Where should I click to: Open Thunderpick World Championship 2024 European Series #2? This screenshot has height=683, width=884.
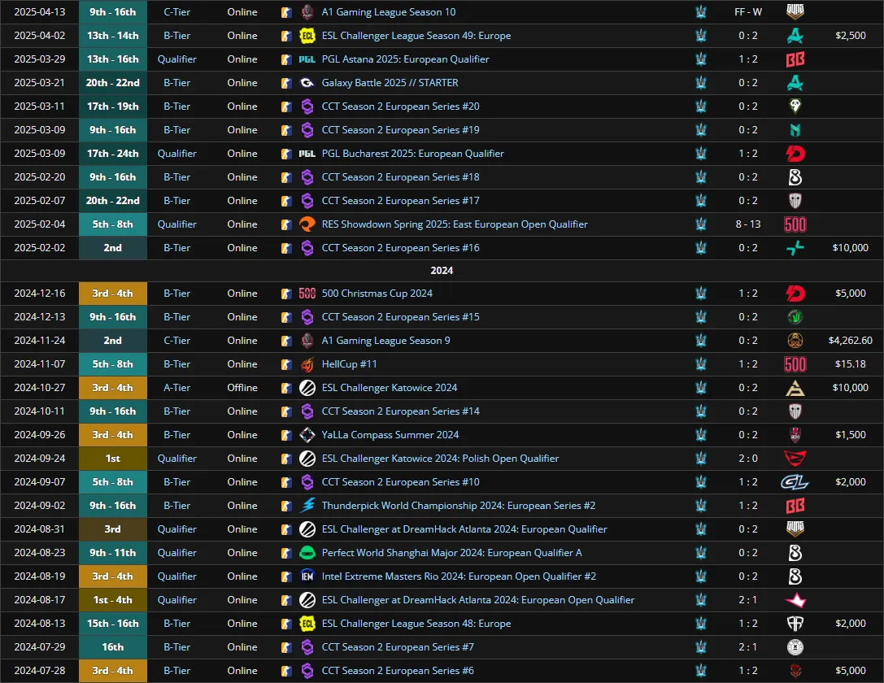pyautogui.click(x=459, y=506)
